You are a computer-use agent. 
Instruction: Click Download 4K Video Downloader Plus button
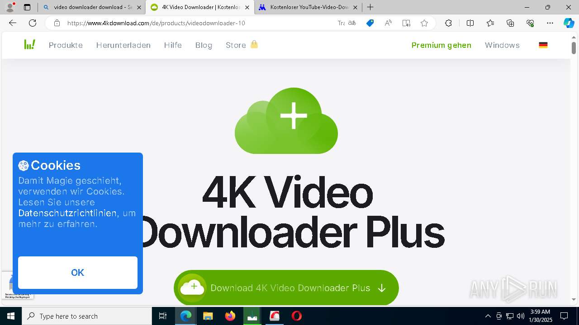click(x=286, y=288)
